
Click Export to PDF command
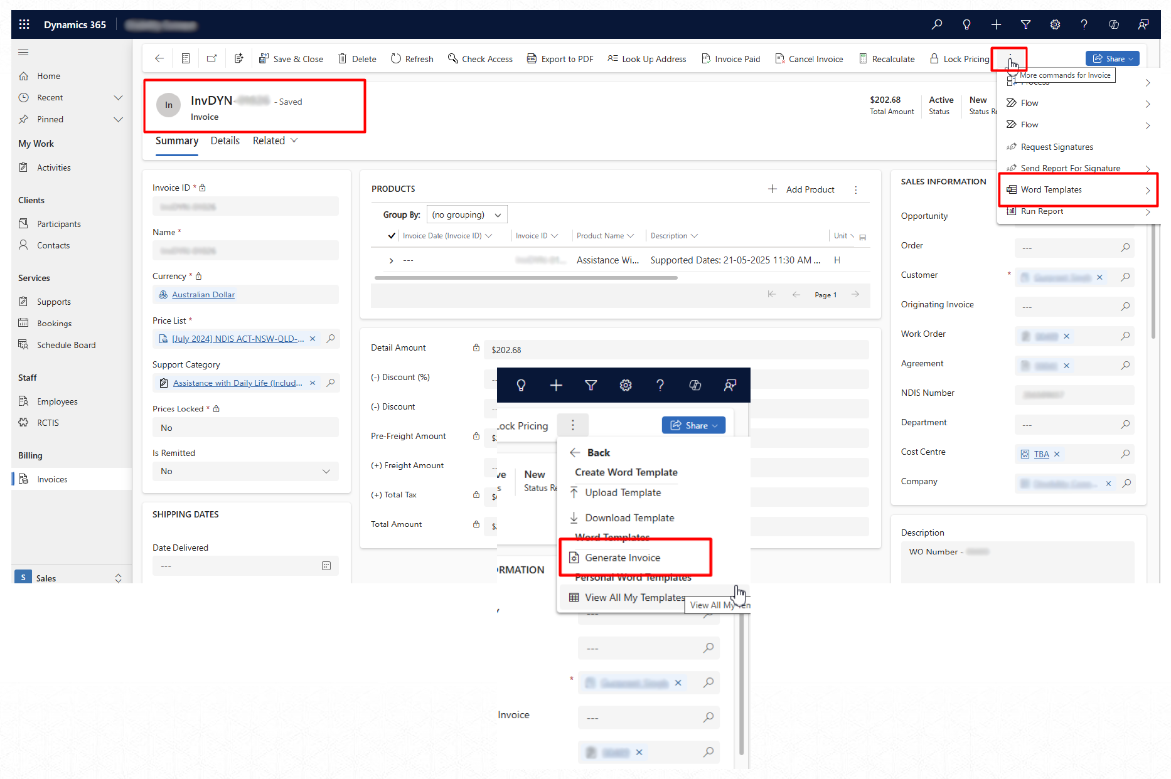(560, 59)
